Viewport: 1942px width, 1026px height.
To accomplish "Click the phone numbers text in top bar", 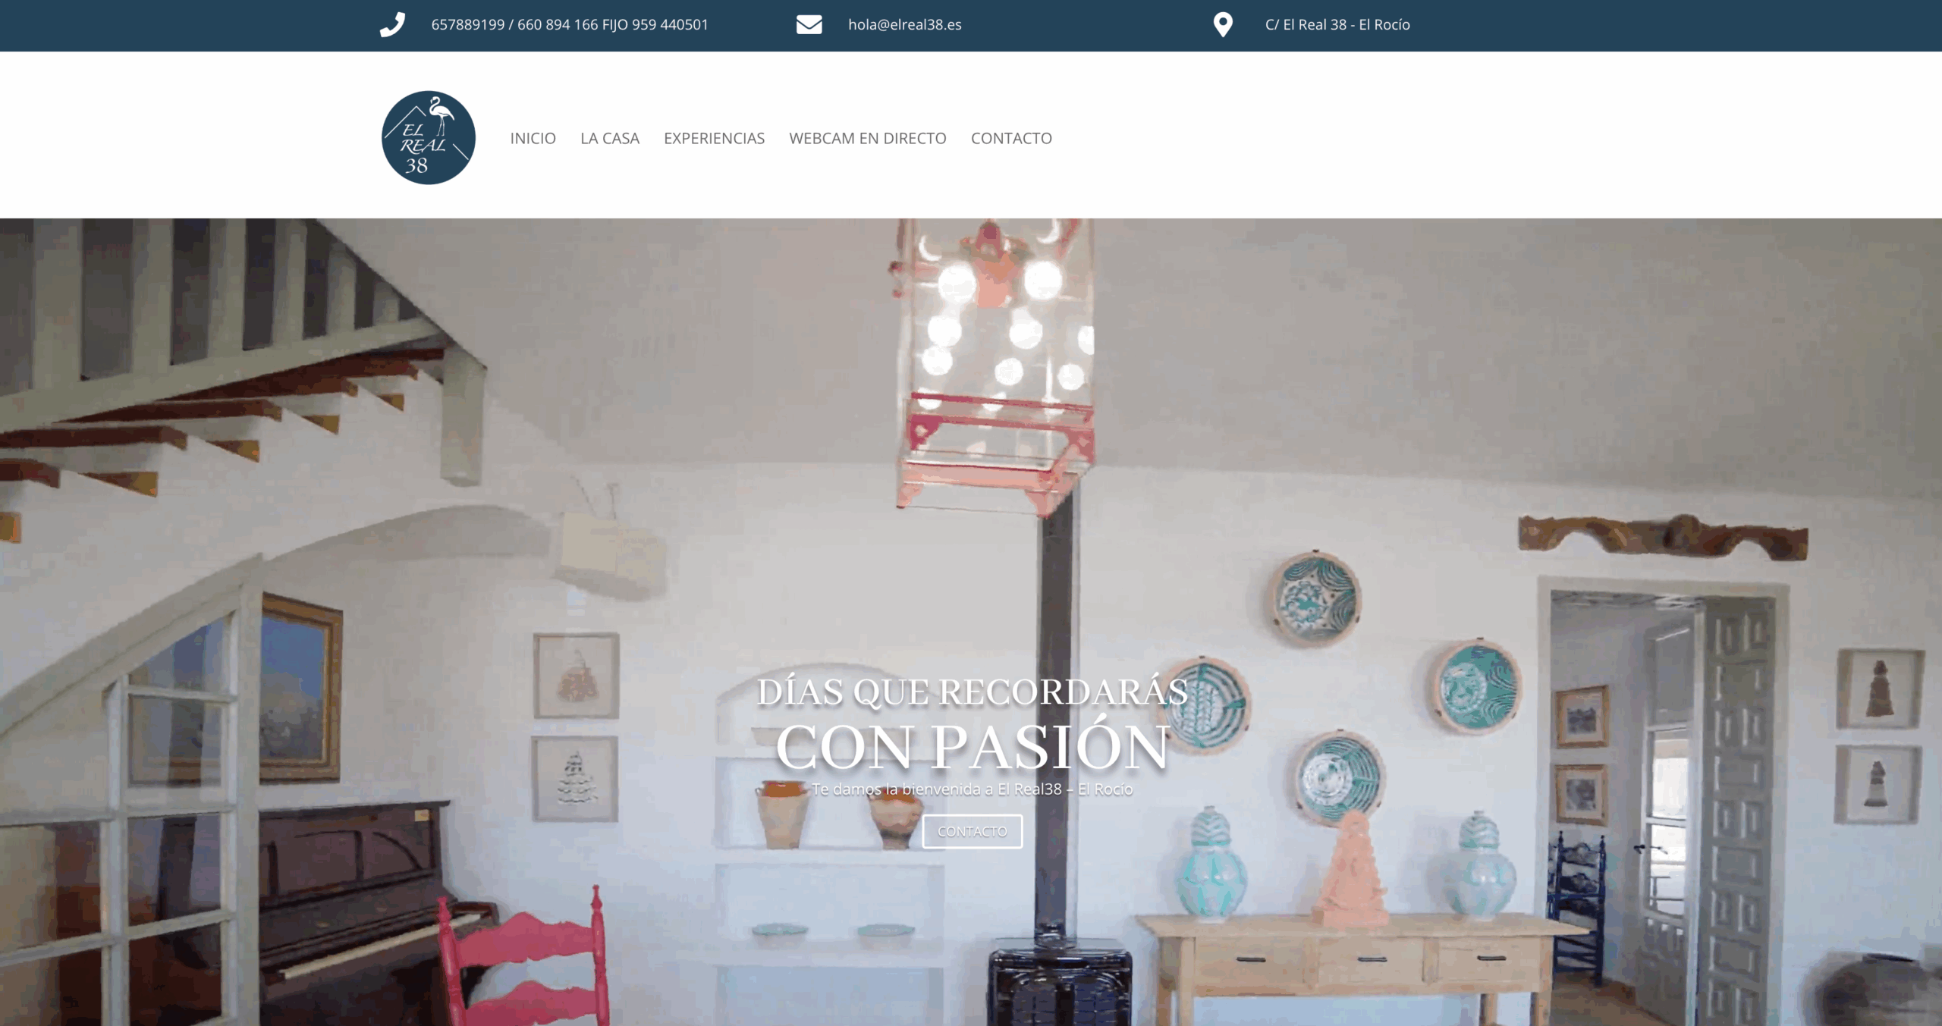I will click(570, 24).
